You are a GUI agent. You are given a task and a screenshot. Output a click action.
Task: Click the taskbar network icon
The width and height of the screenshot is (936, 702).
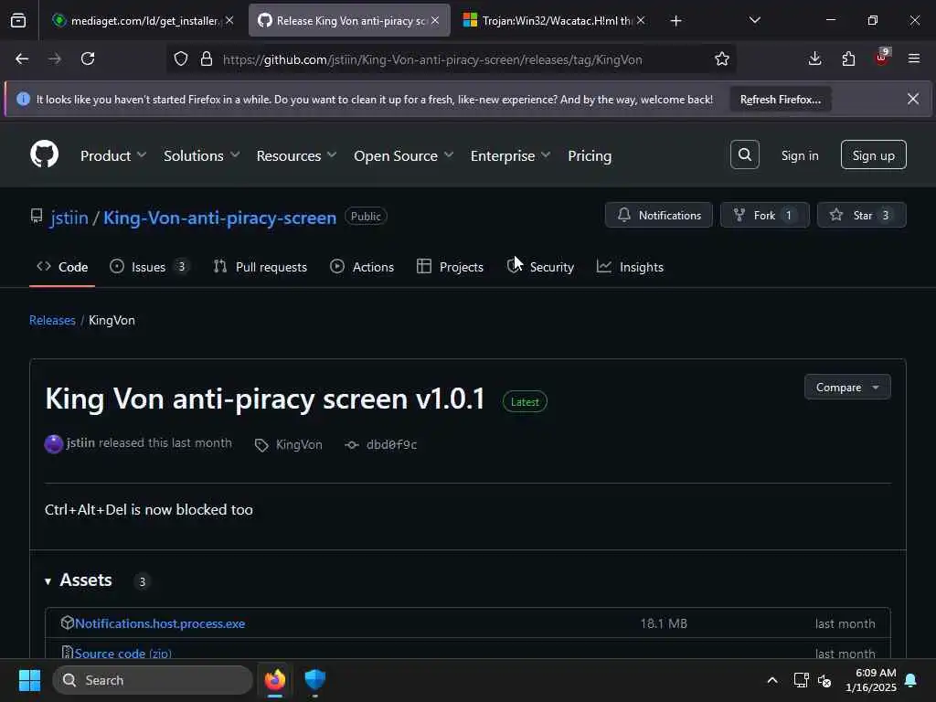tap(801, 680)
